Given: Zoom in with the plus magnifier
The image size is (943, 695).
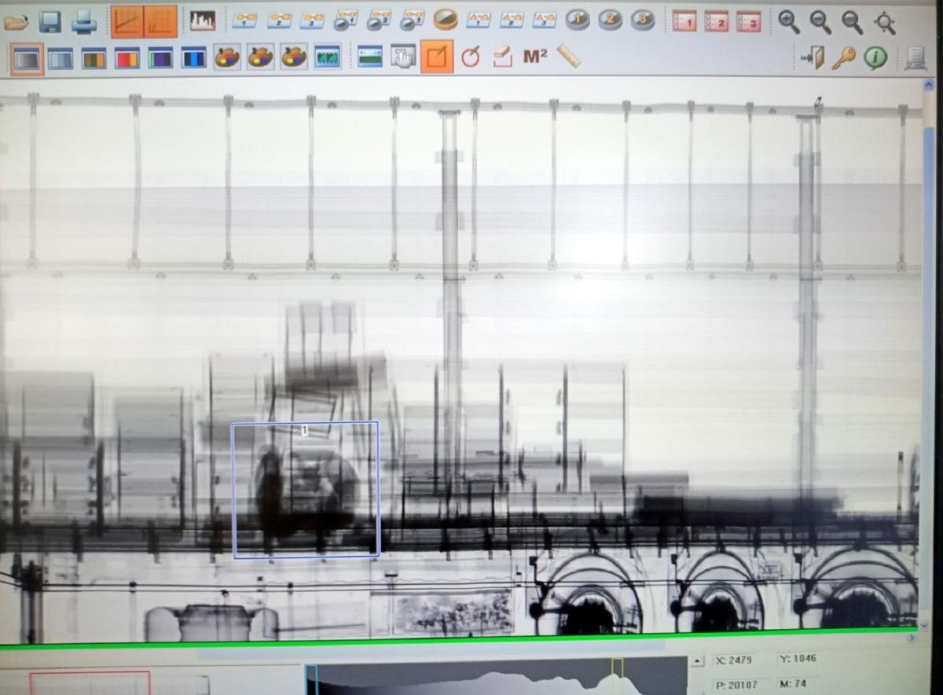Looking at the screenshot, I should point(788,22).
